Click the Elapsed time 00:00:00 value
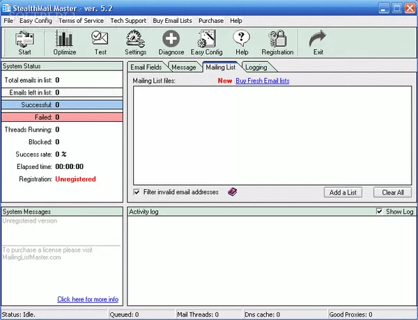This screenshot has height=320, width=418. coord(69,167)
